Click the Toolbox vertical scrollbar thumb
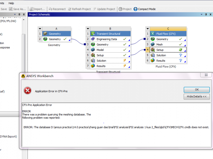213x159 pixels. click(24, 53)
